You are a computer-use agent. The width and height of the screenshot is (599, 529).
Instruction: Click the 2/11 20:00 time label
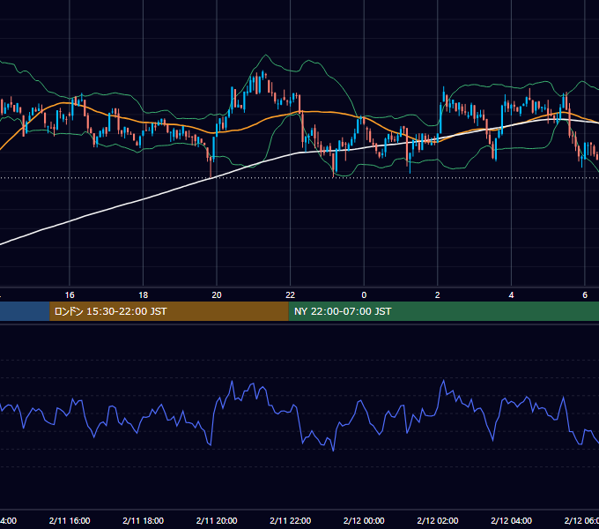tap(217, 520)
